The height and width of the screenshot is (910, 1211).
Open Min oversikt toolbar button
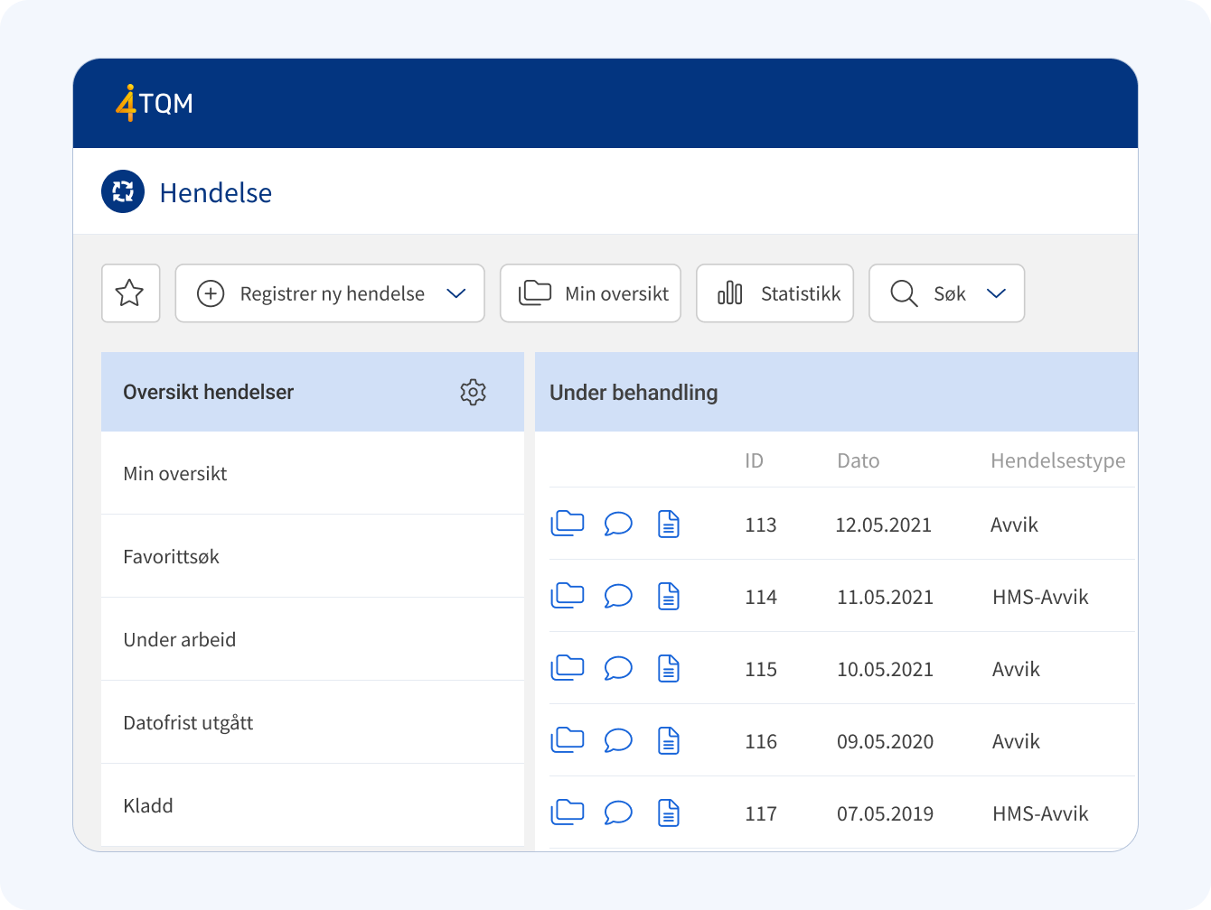(x=590, y=292)
